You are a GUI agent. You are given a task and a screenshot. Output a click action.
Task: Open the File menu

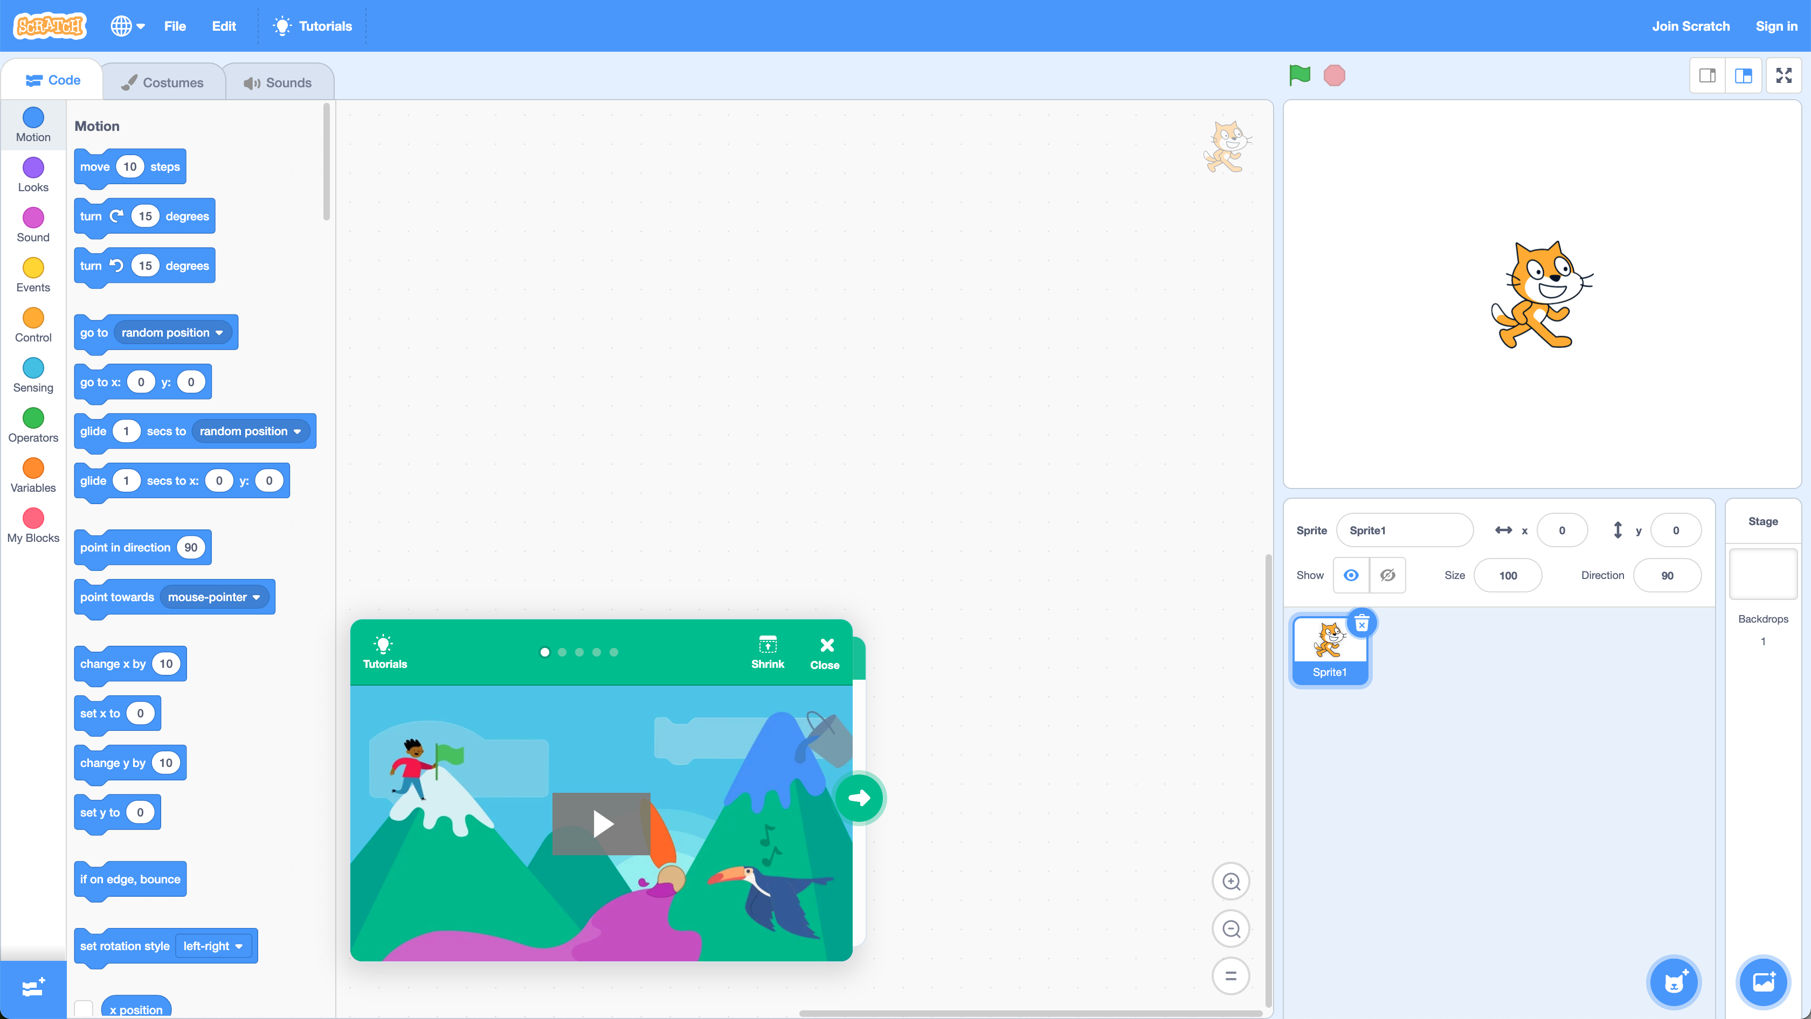(174, 26)
